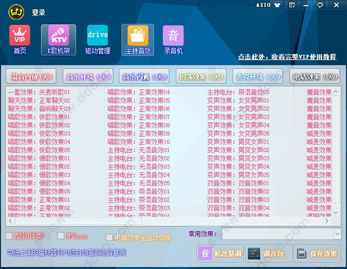Click the 修改基调 button
Viewport: 347px width, 269px height.
pyautogui.click(x=220, y=253)
